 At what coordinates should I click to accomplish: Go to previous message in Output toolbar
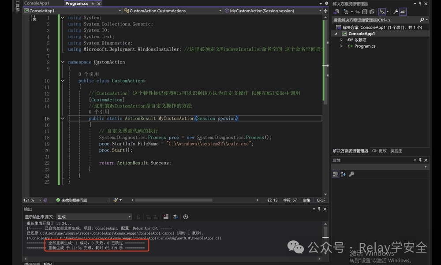[149, 216]
